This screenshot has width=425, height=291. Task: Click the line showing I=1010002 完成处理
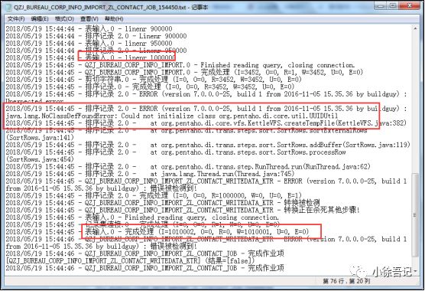157,232
